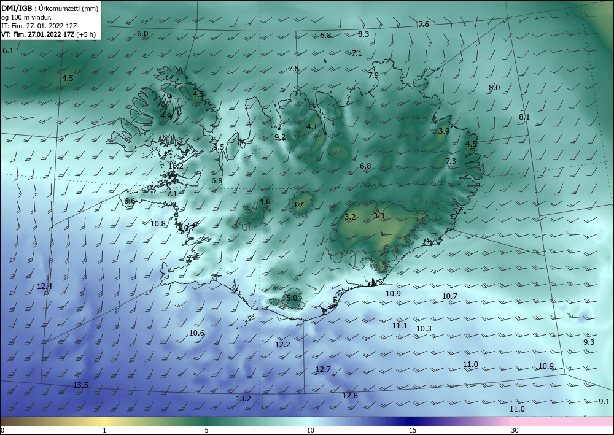Screen dimensions: 614x435
Task: Click the 'VT: Fim. 27.01.2022 17Z (+5 h)' line
Action: point(49,34)
